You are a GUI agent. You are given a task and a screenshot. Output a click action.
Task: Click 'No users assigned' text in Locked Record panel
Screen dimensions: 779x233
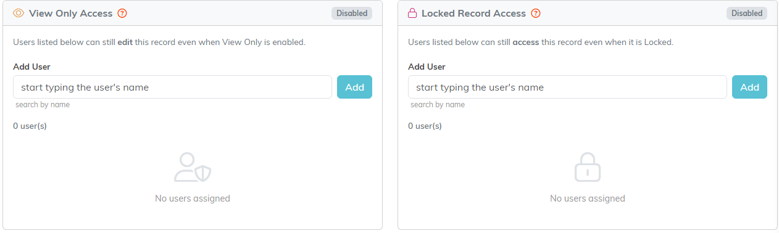point(588,198)
